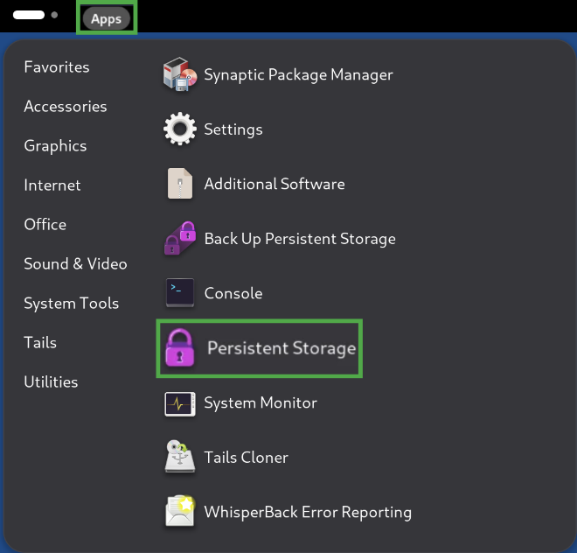Open the Tails category
This screenshot has width=577, height=553.
40,343
